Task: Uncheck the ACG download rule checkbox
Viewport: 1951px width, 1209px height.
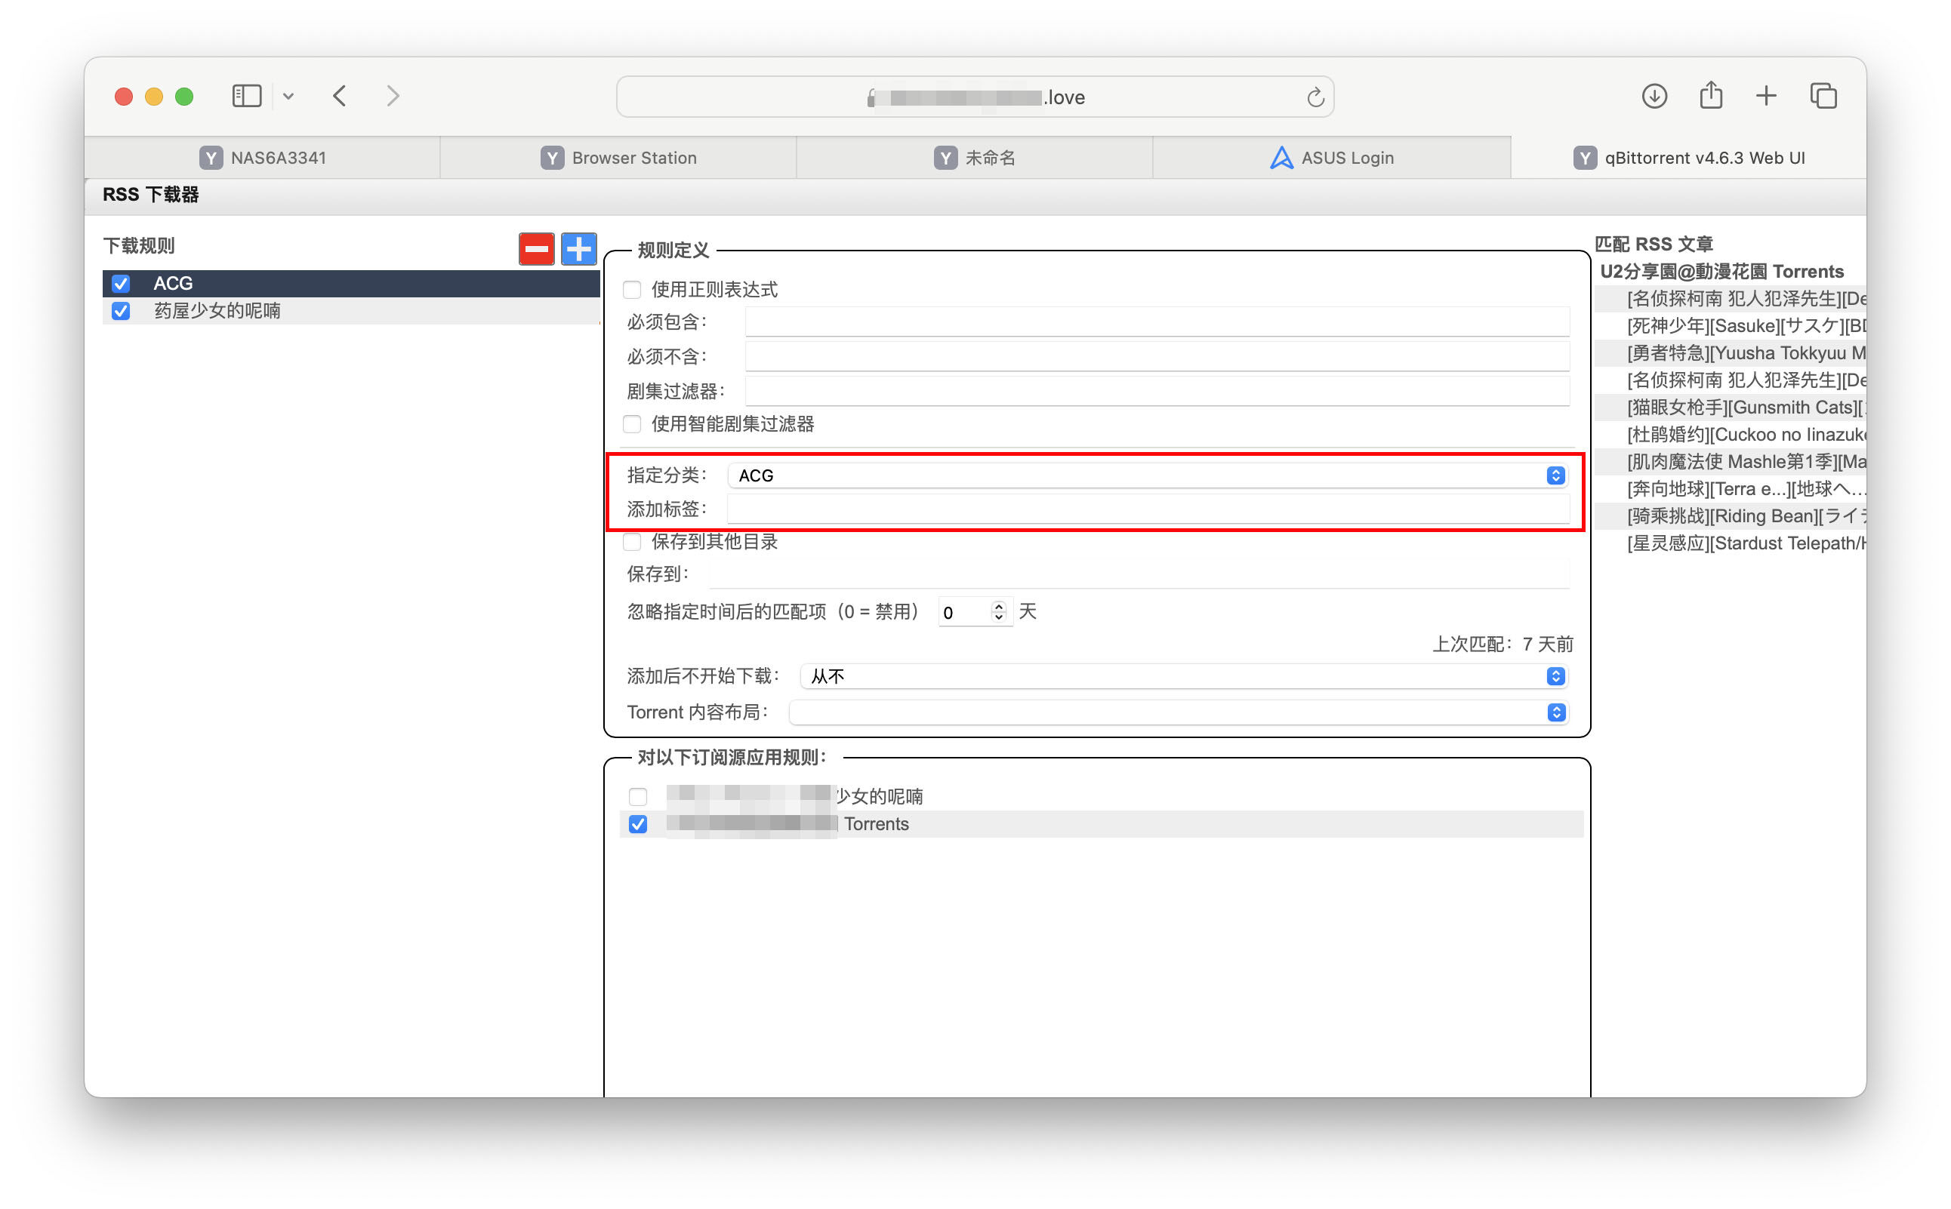Action: (x=121, y=283)
